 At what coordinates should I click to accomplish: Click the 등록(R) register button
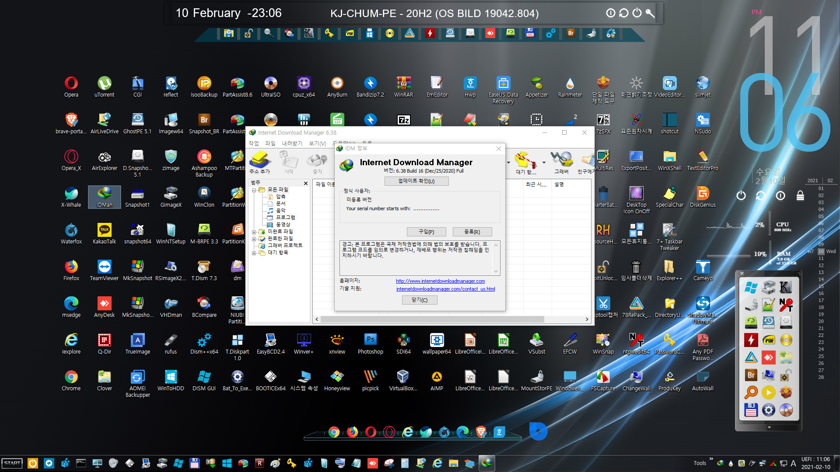[x=472, y=232]
